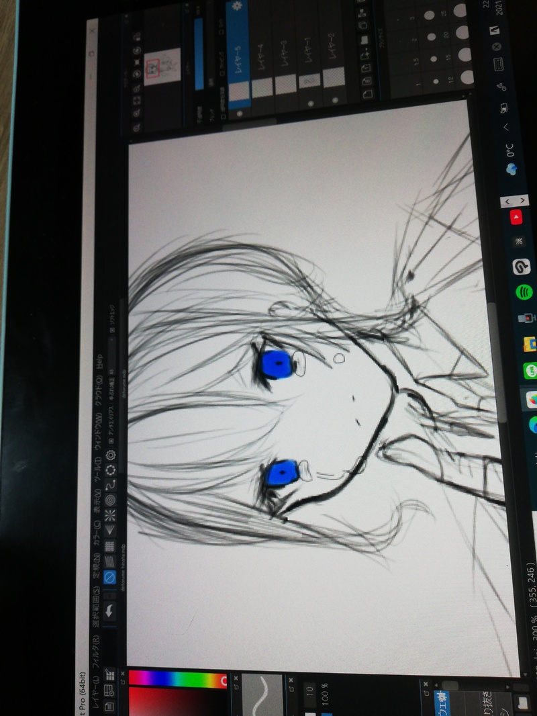Open LINE from the taskbar

point(530,370)
